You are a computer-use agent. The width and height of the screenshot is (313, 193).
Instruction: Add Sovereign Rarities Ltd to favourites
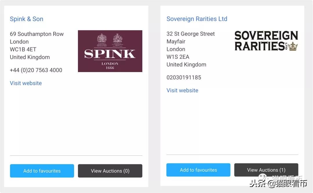tap(198, 170)
